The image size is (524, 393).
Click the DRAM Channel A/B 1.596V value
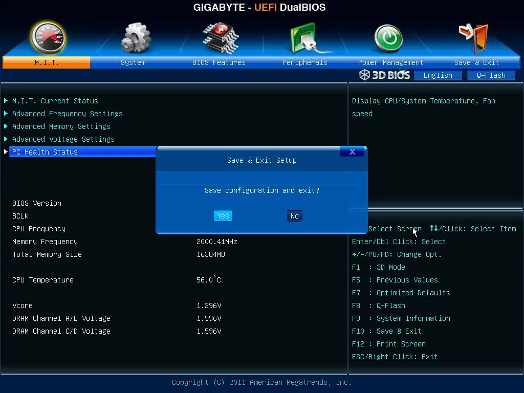point(209,318)
